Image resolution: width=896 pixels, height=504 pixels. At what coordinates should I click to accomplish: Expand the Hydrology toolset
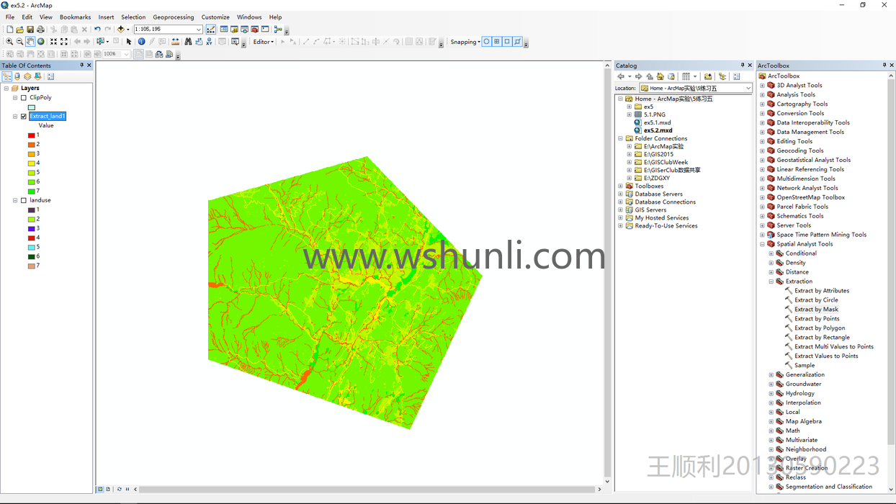tap(771, 393)
